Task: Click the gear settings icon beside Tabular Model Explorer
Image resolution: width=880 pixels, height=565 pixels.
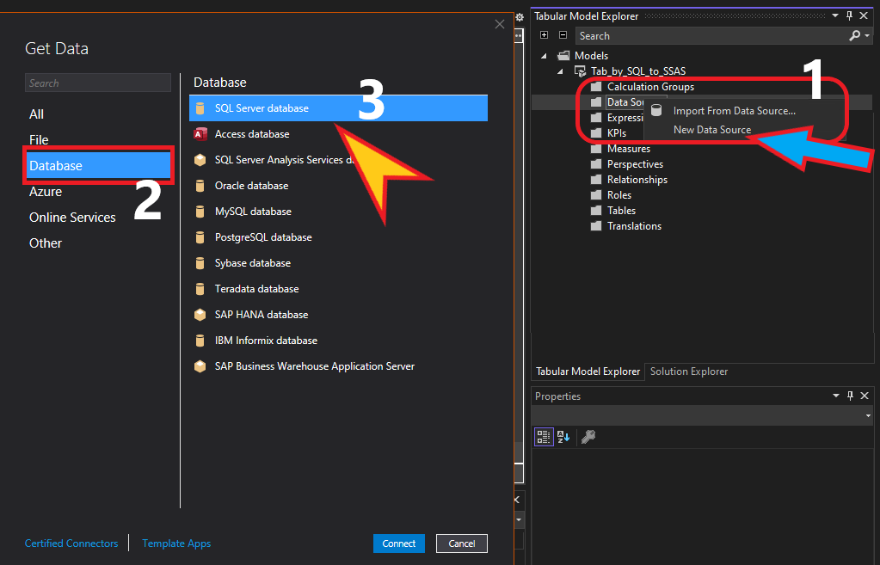Action: click(520, 17)
